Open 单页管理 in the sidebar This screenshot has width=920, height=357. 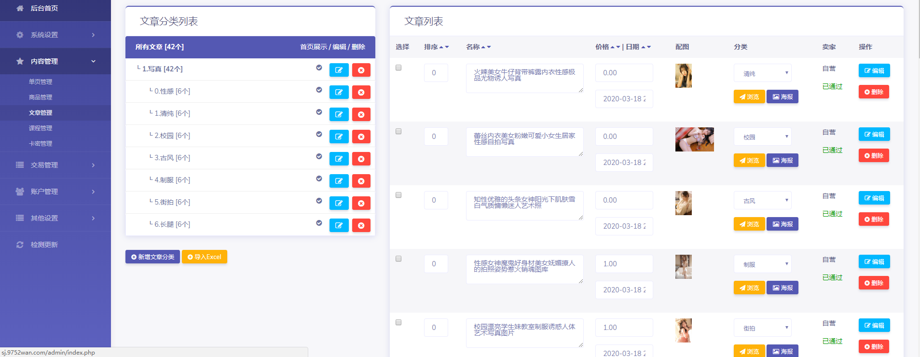[41, 82]
